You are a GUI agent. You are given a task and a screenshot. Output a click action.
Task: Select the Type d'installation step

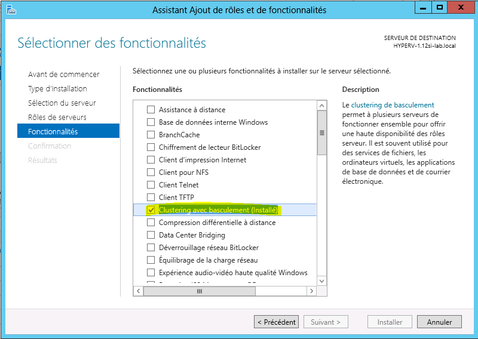[57, 89]
